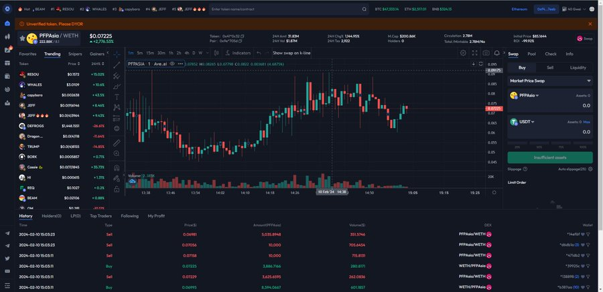Follow wallet *d6db1a with heart icon
Viewport: 603px width, 292px height.
(583, 244)
